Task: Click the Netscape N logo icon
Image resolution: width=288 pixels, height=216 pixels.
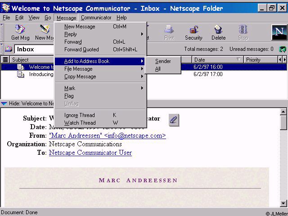Action: (279, 32)
